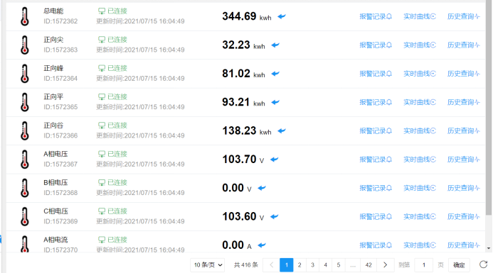Open 报警记录 for 总电能
The width and height of the screenshot is (493, 273).
point(376,16)
